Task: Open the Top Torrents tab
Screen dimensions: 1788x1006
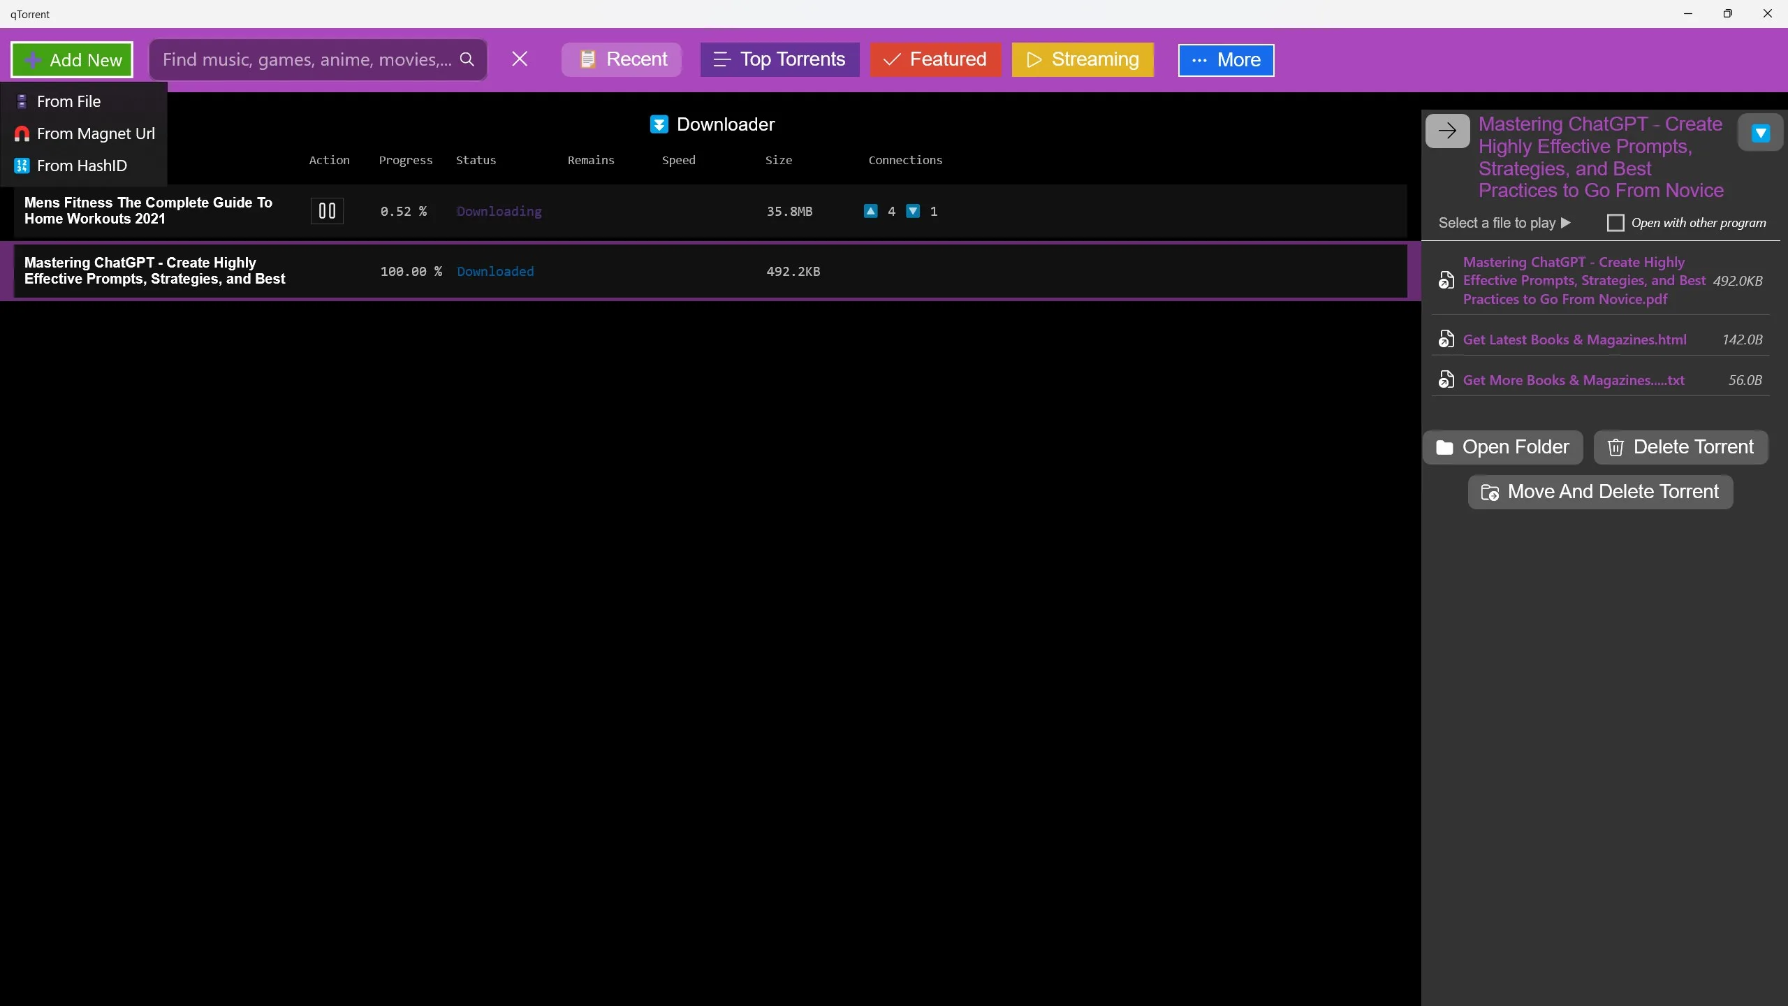Action: click(x=779, y=59)
